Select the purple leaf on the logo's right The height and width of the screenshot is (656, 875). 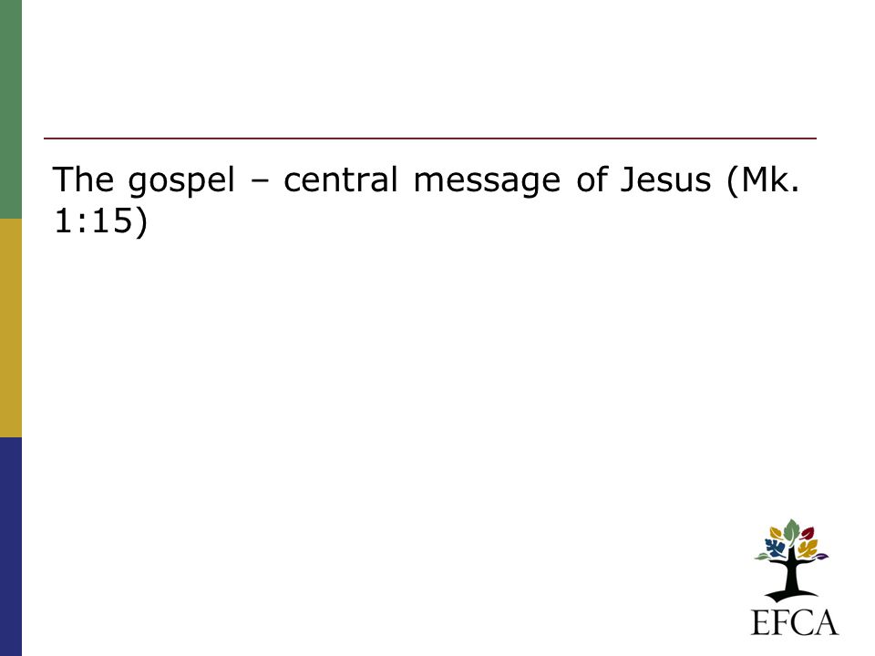821,556
